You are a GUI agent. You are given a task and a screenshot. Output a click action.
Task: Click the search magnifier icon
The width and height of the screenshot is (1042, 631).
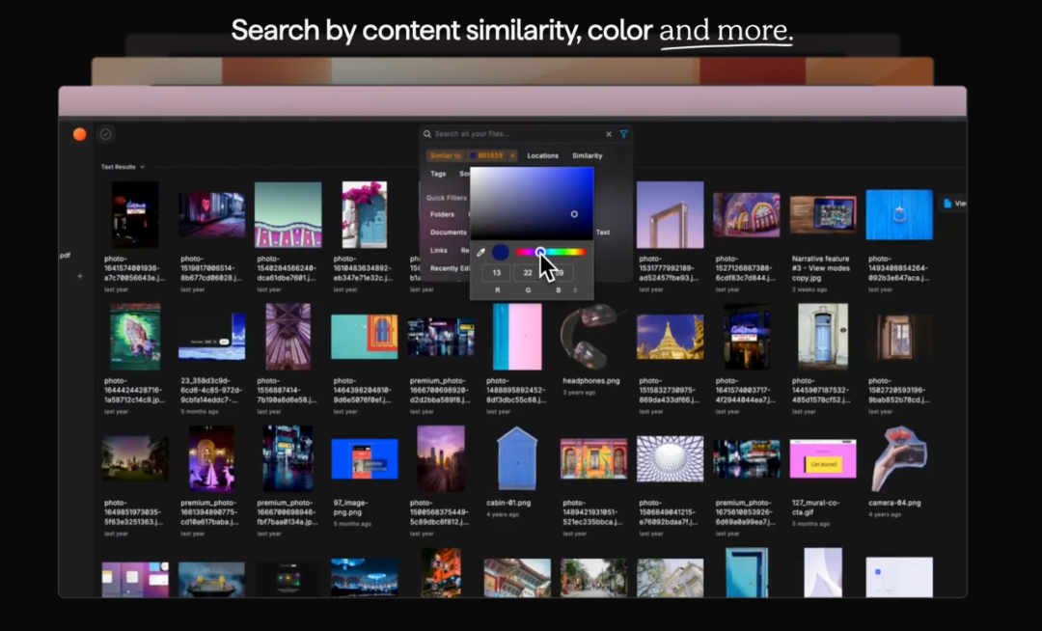[x=427, y=134]
